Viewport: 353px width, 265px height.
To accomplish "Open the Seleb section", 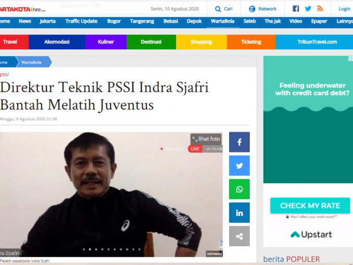I will pyautogui.click(x=249, y=21).
